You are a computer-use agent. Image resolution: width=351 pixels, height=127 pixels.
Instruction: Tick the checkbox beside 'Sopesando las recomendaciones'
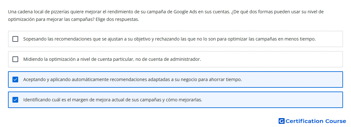tap(15, 39)
